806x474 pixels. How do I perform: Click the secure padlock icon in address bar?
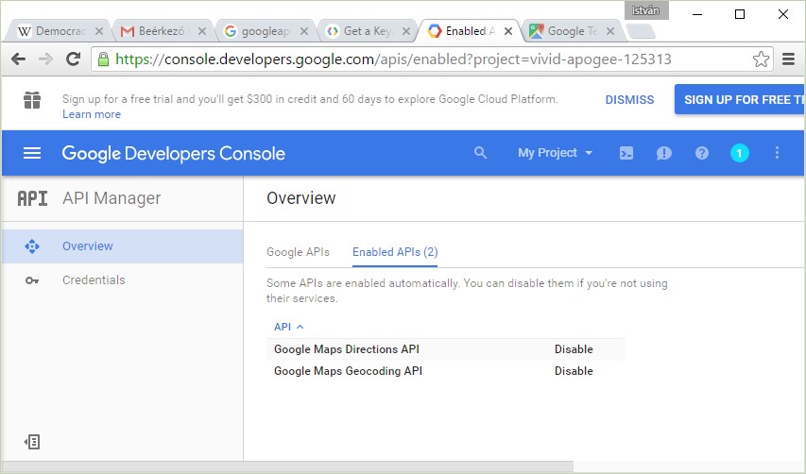pyautogui.click(x=103, y=59)
